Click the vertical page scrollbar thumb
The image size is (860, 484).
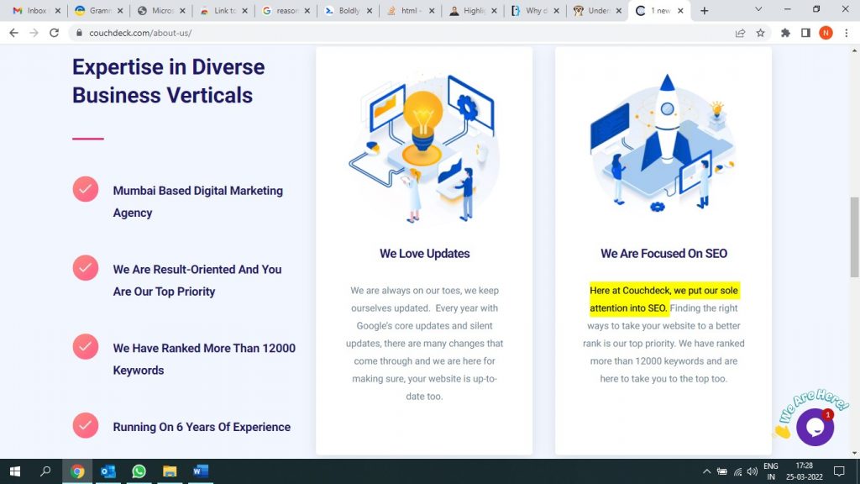854,237
